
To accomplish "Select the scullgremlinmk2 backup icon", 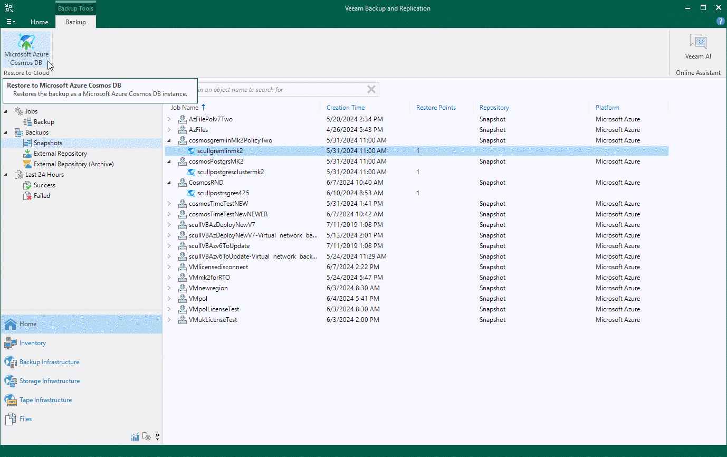I will (191, 151).
